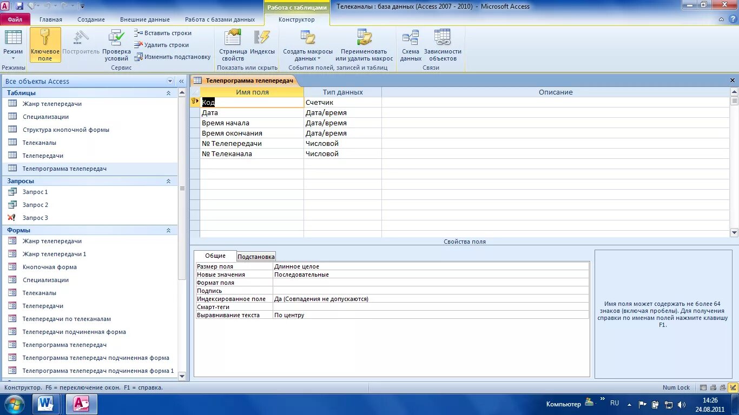Click the field grid scrollbar down arrow
The height and width of the screenshot is (415, 739).
tap(734, 232)
